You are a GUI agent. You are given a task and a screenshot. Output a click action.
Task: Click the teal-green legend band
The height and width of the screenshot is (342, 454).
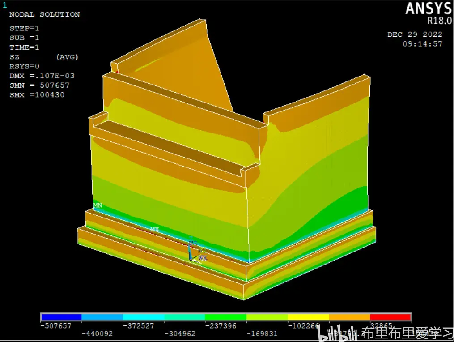[x=185, y=317]
